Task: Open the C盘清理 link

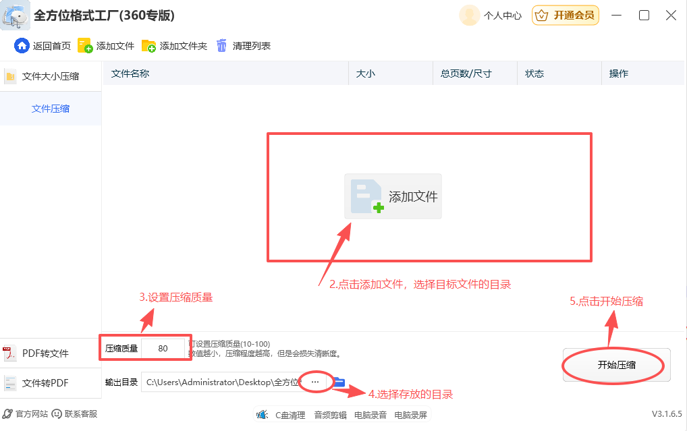Action: [290, 415]
